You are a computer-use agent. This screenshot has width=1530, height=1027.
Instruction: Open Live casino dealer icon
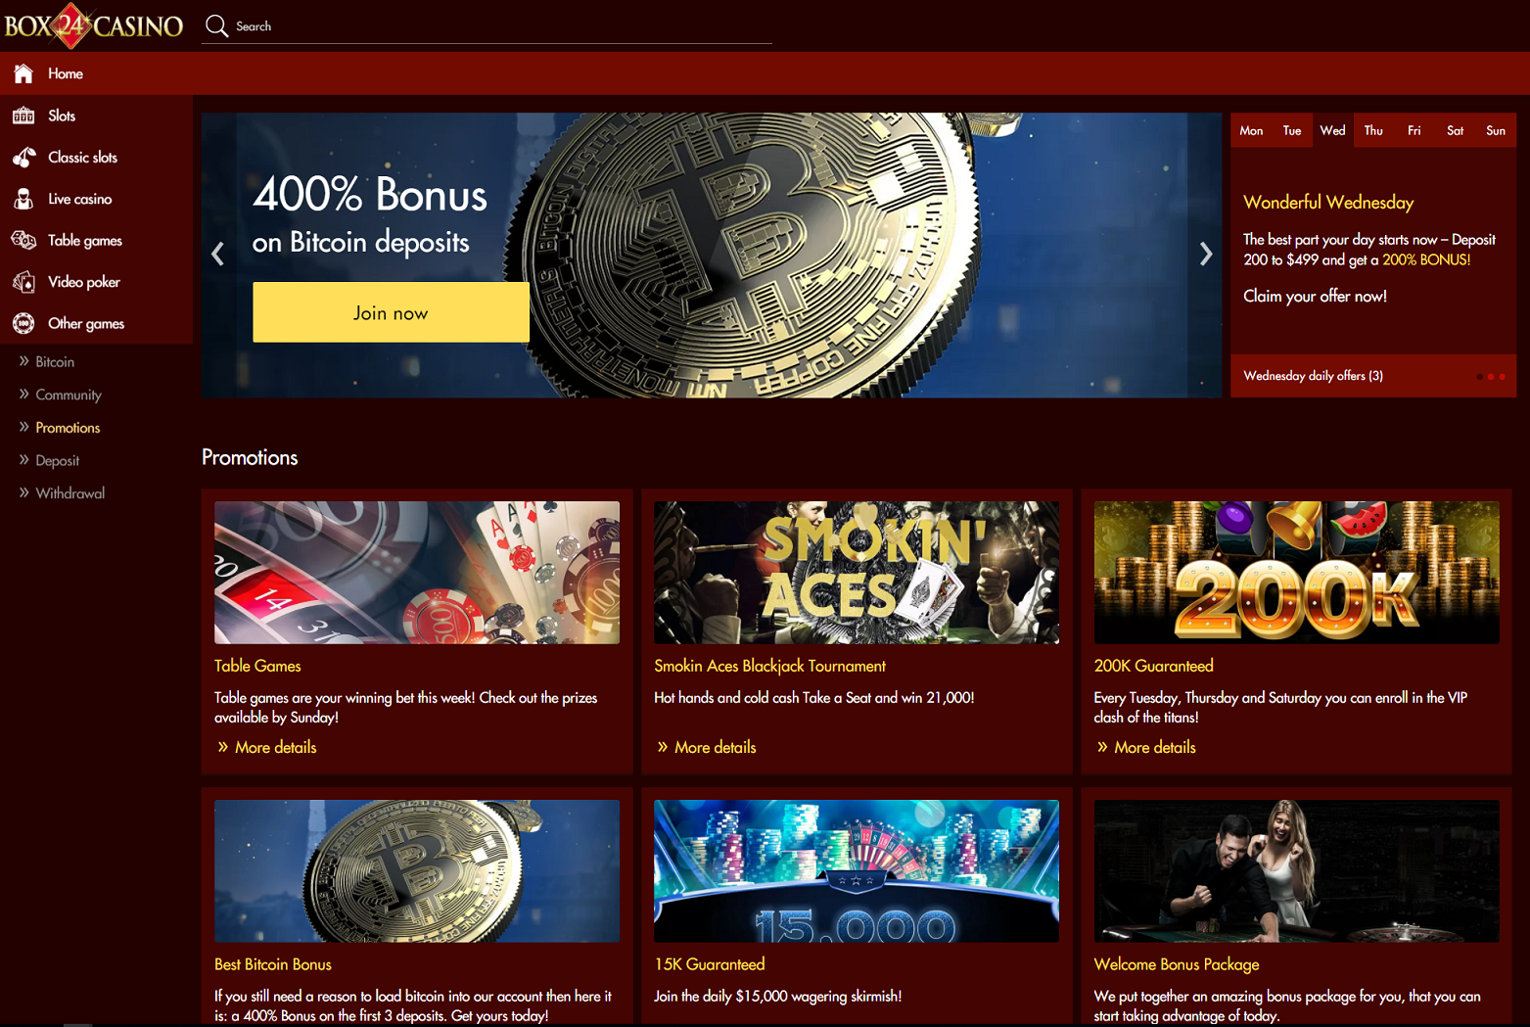23,199
